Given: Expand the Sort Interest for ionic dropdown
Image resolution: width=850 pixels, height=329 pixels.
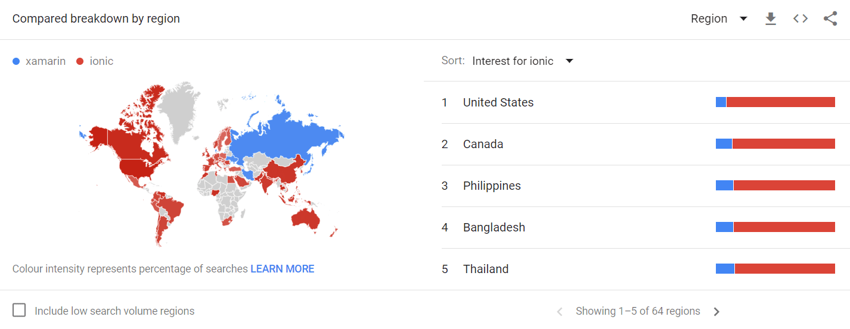Looking at the screenshot, I should (x=523, y=61).
